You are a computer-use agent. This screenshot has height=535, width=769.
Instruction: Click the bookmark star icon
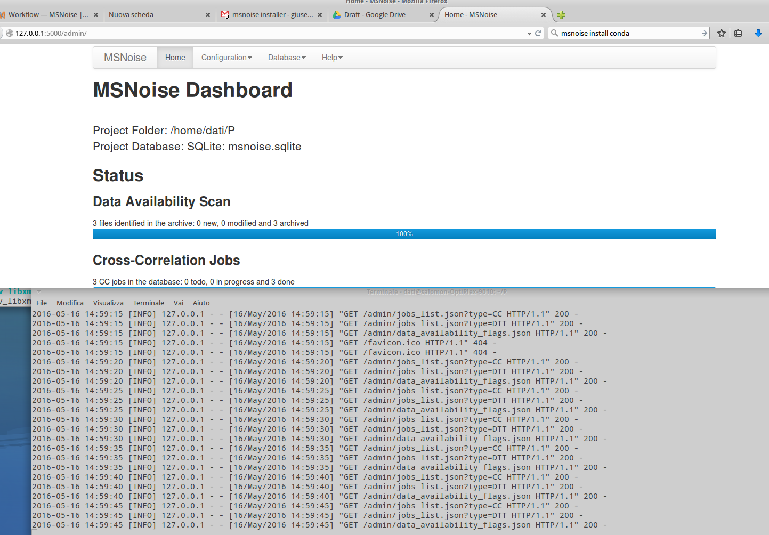[722, 33]
